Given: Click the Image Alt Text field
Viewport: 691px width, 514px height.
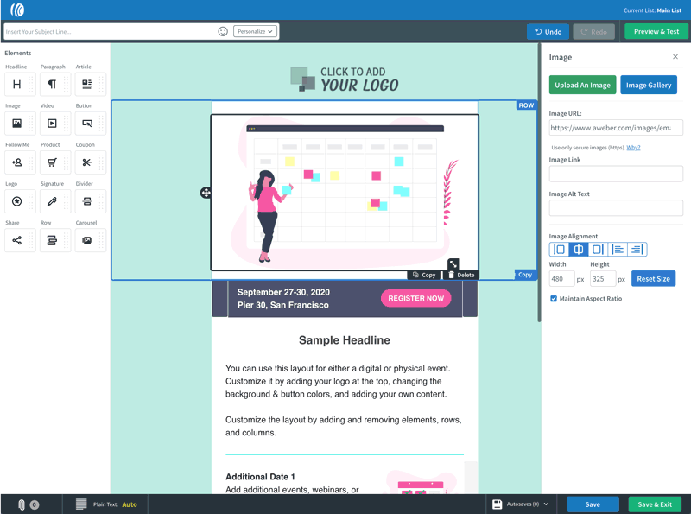Looking at the screenshot, I should 616,208.
